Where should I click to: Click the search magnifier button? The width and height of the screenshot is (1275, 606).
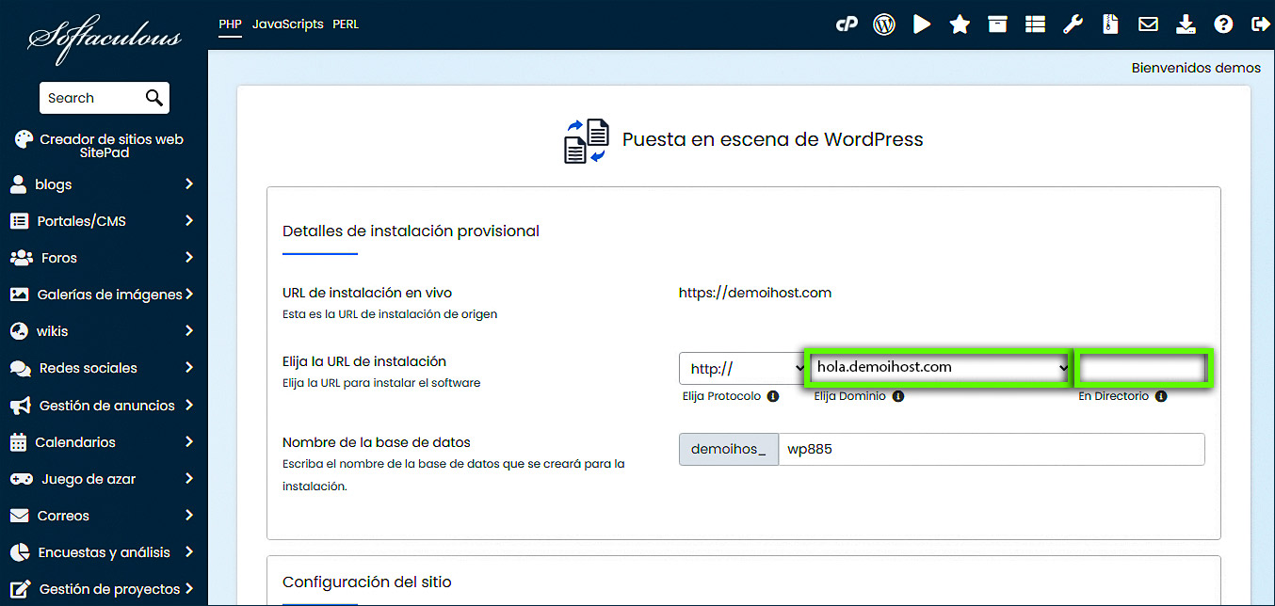coord(153,97)
